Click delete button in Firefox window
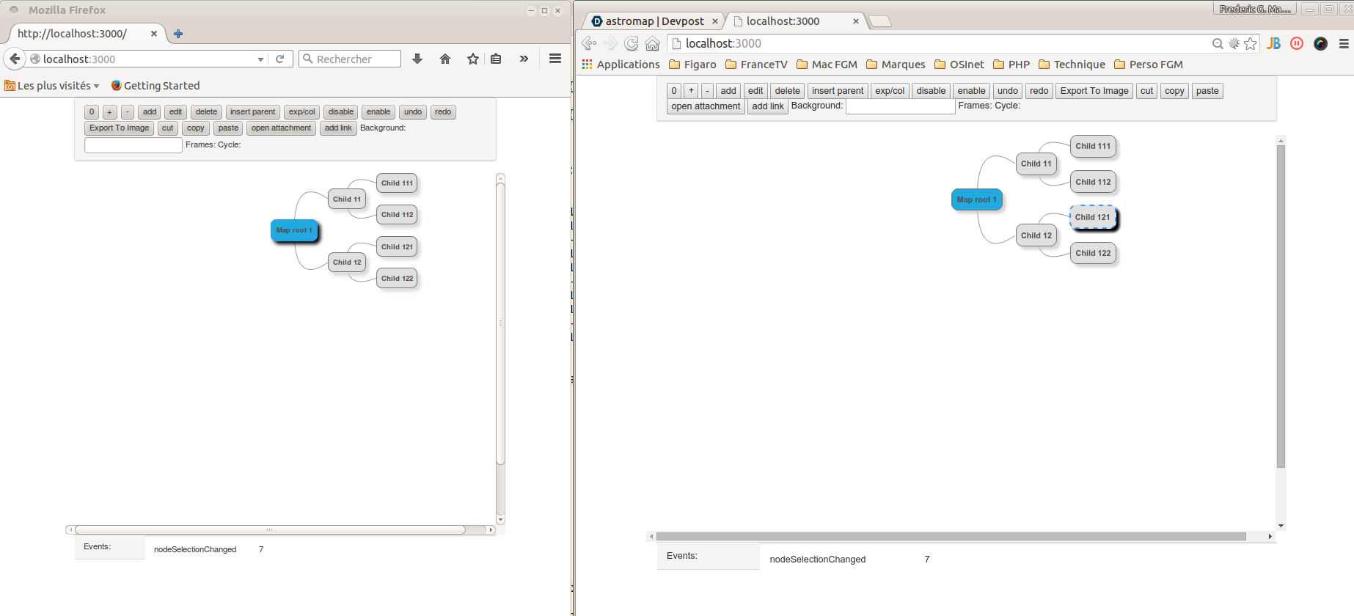Image resolution: width=1354 pixels, height=616 pixels. [x=206, y=112]
